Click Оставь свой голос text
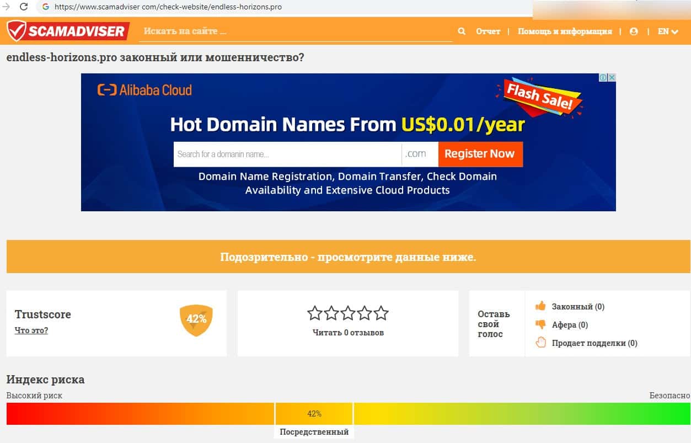 pos(494,324)
